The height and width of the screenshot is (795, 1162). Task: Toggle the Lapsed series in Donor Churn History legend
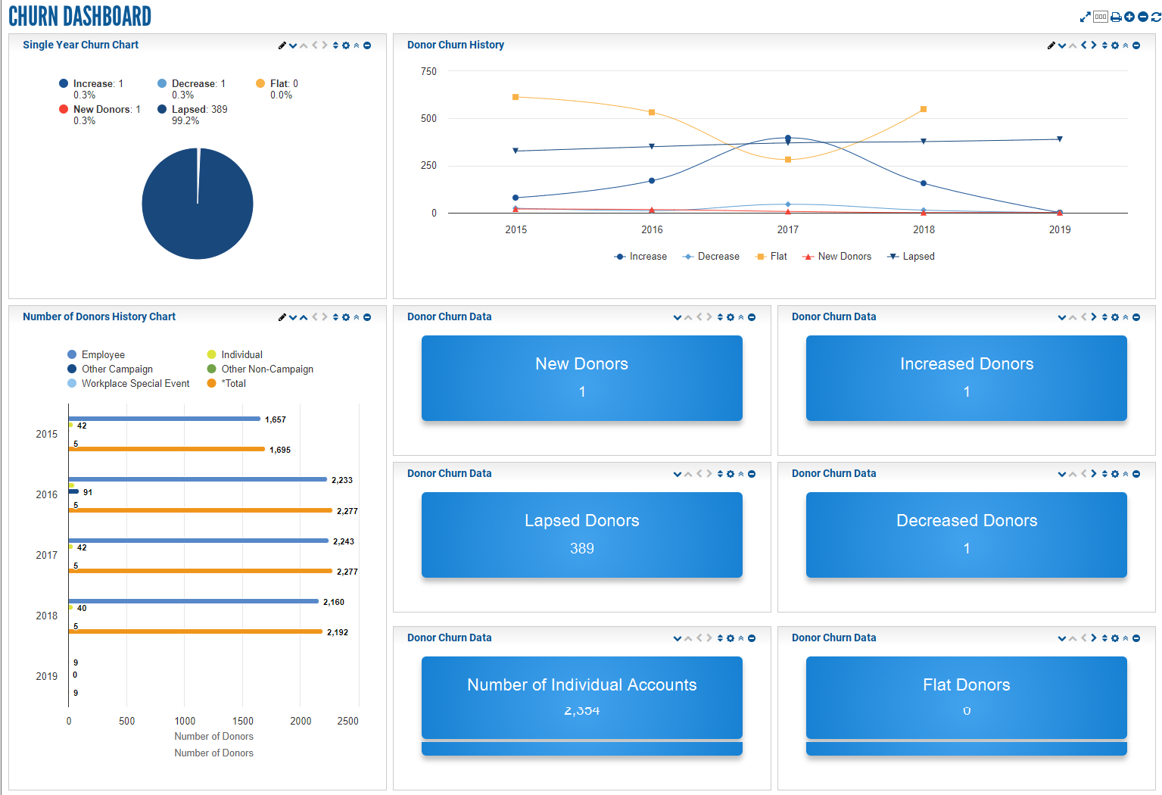pos(911,256)
